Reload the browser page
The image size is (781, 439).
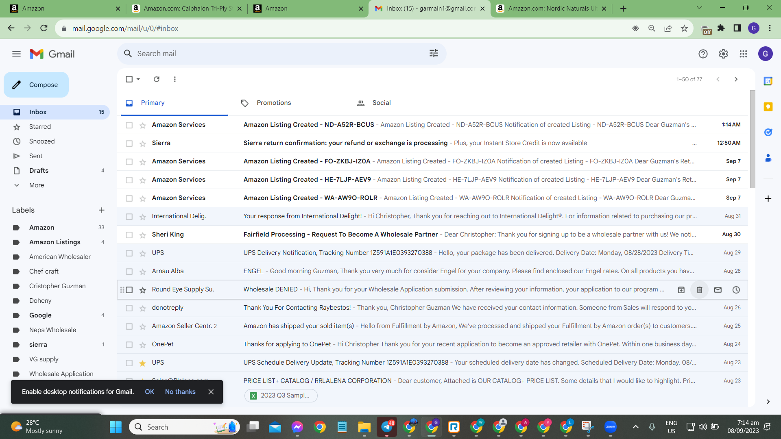pos(44,28)
